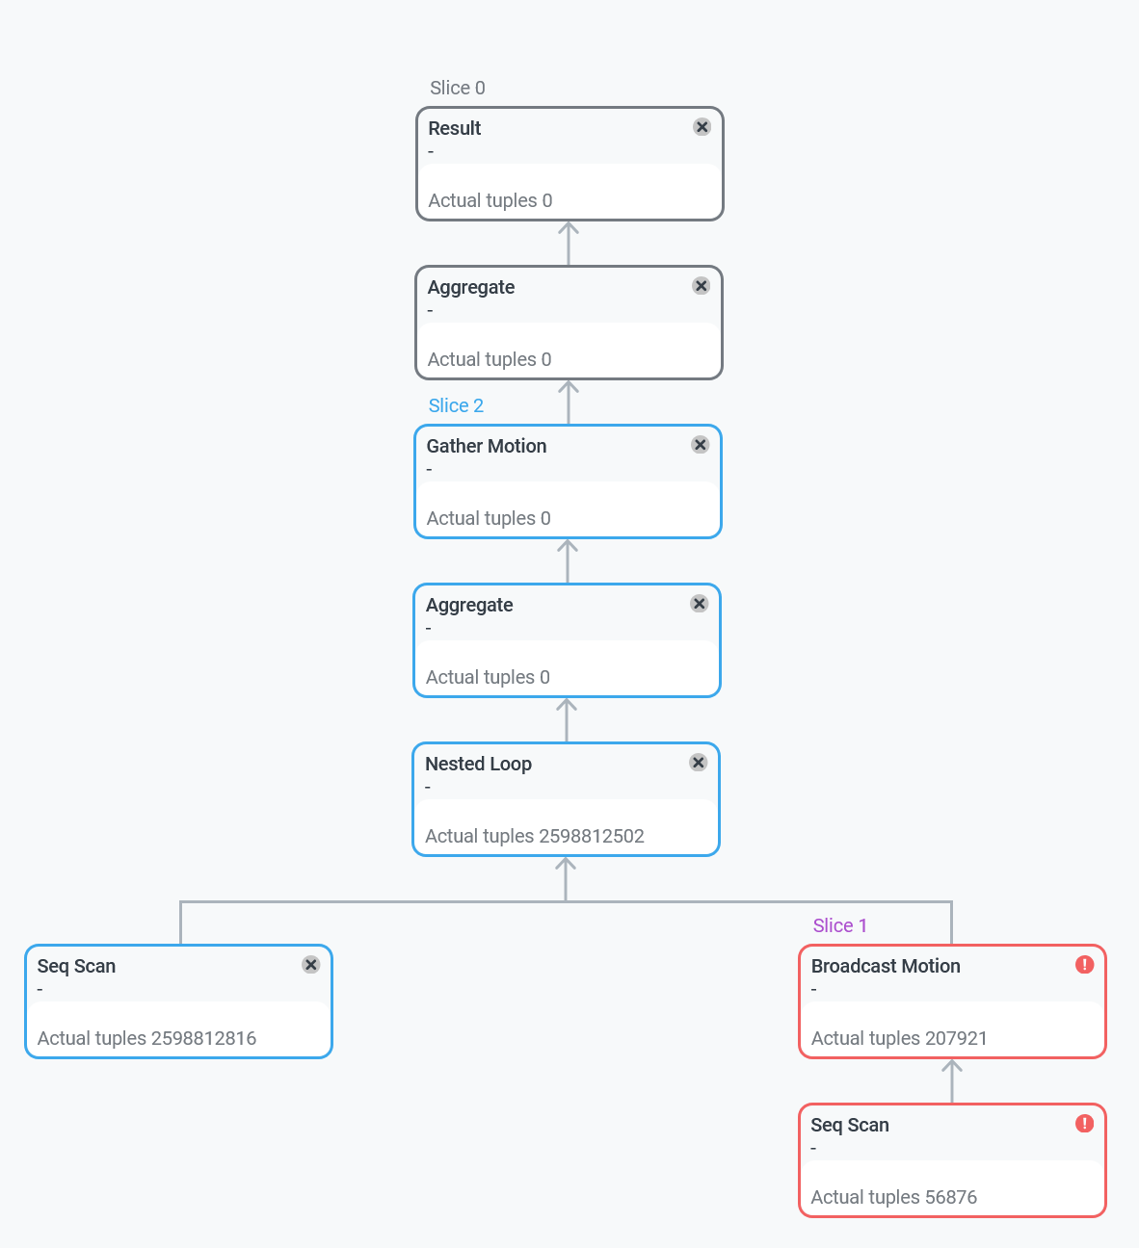This screenshot has width=1139, height=1248.
Task: Open the warning icon on the bottom Seq Scan
Action: [1085, 1123]
